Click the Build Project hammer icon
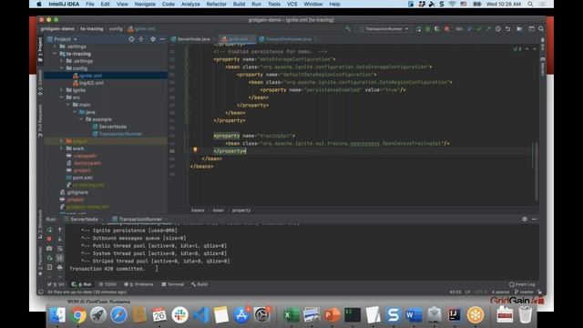 348,28
